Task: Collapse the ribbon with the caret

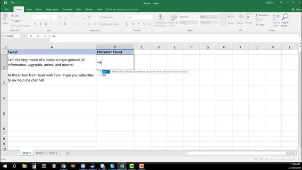Action: click(x=300, y=30)
